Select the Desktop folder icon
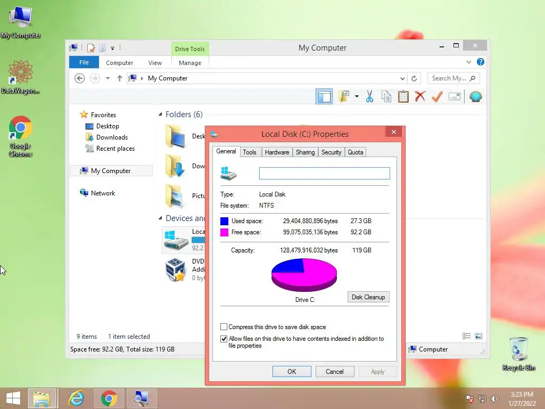Image resolution: width=545 pixels, height=409 pixels. [175, 137]
